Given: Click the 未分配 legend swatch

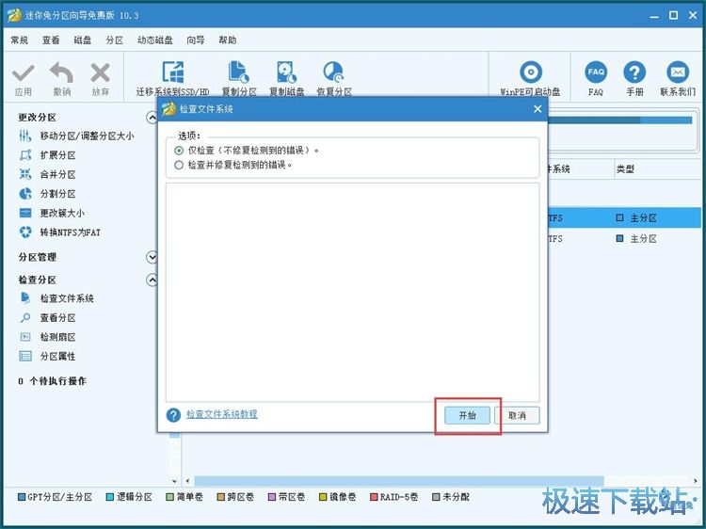Looking at the screenshot, I should (436, 497).
